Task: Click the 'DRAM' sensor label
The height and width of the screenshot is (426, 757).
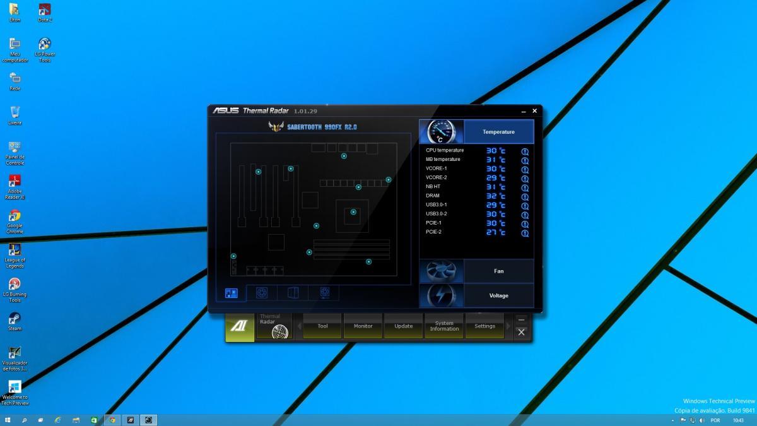Action: click(x=433, y=196)
